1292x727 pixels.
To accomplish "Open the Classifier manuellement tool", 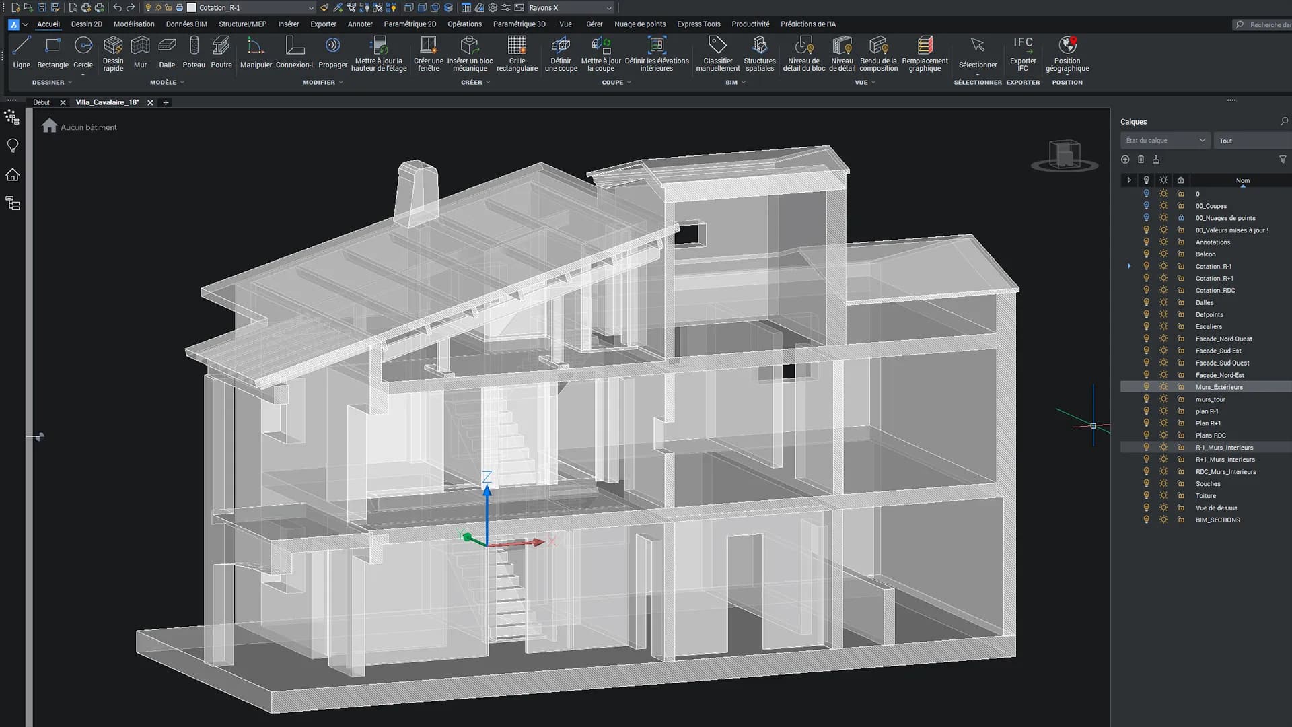I will click(717, 53).
